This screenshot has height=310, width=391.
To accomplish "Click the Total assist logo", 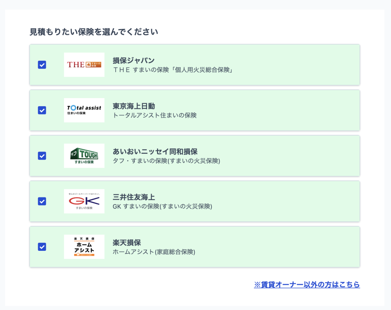I will 84,110.
